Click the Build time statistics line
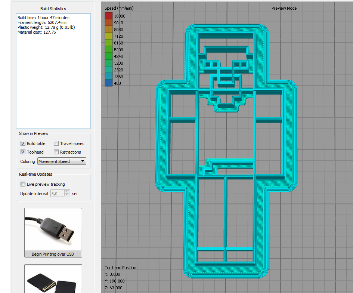The height and width of the screenshot is (293, 353). coord(43,18)
